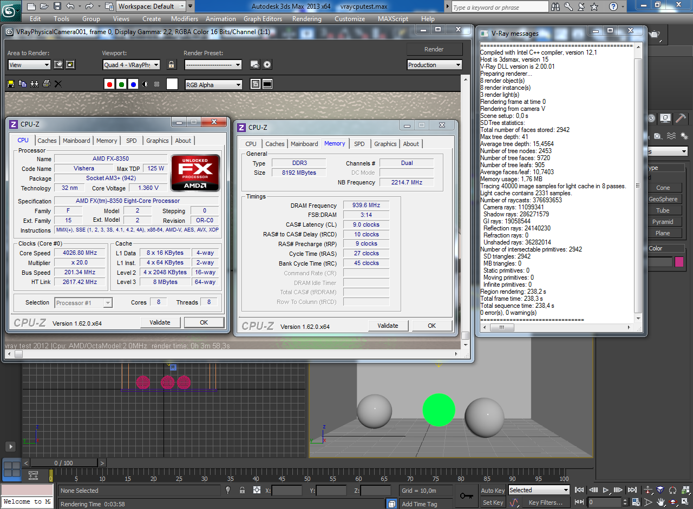The width and height of the screenshot is (693, 509).
Task: Click the Print Image icon
Action: point(46,84)
